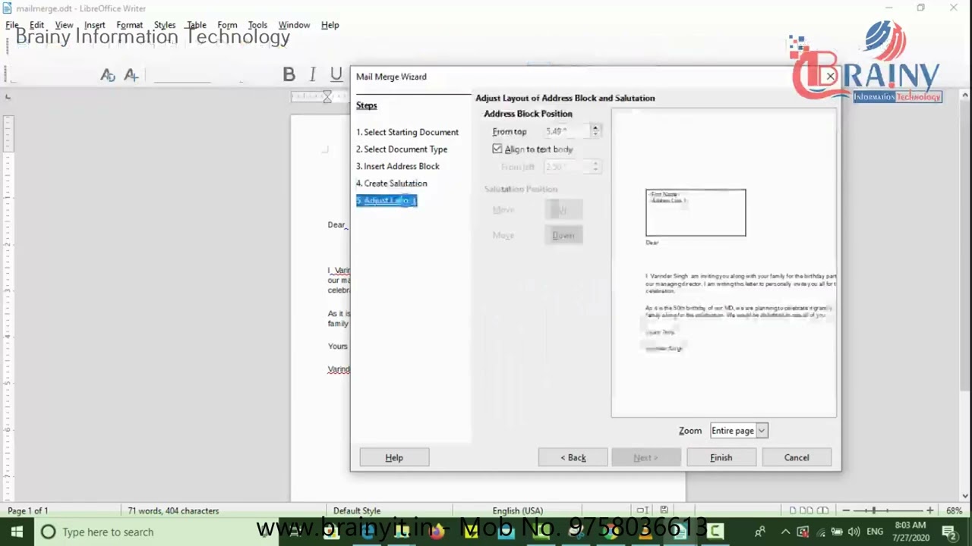The width and height of the screenshot is (972, 546).
Task: Go to step 1 Select Starting Document
Action: point(407,132)
